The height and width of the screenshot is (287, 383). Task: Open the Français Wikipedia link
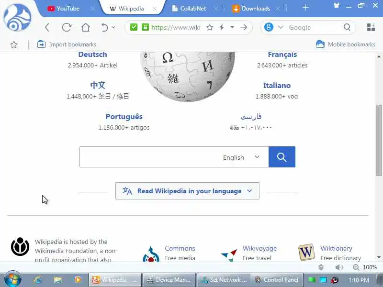(x=282, y=55)
